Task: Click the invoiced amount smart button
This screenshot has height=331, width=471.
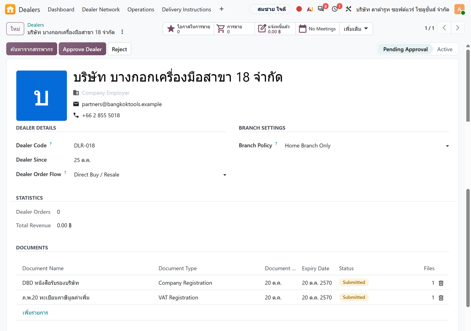Action: [275, 29]
